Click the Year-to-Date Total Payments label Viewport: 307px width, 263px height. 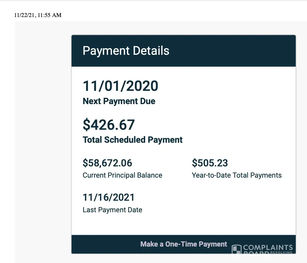pos(237,175)
